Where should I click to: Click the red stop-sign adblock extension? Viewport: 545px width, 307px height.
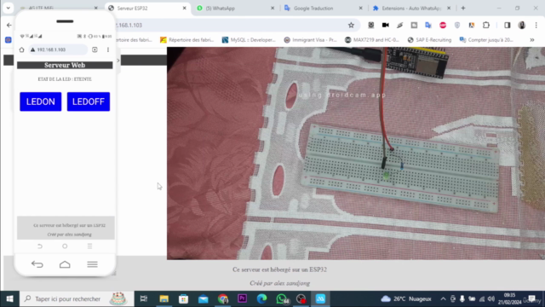coord(443,25)
